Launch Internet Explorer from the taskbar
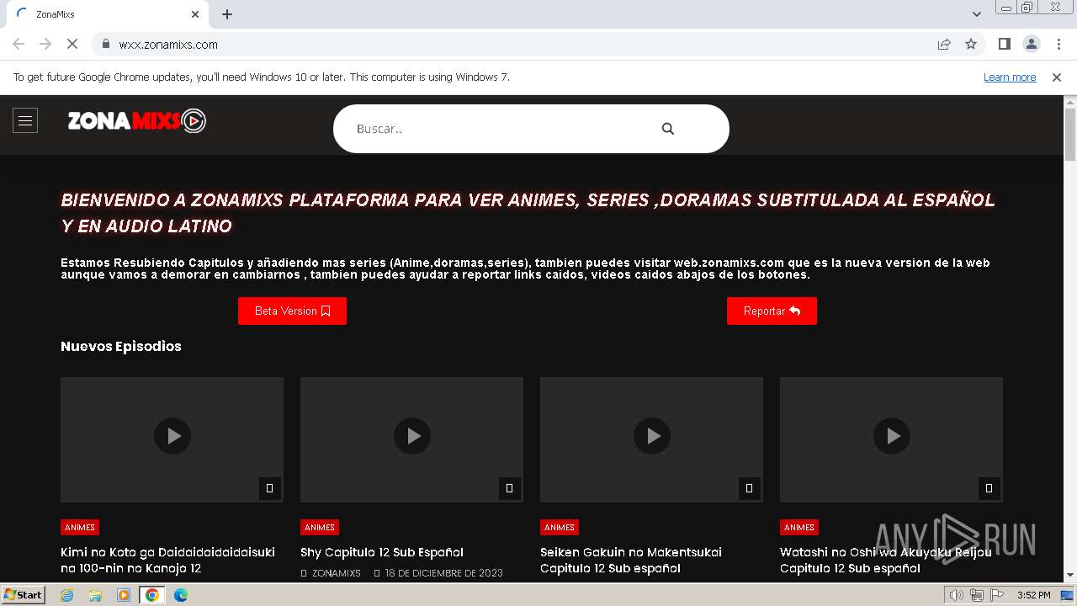 point(67,595)
